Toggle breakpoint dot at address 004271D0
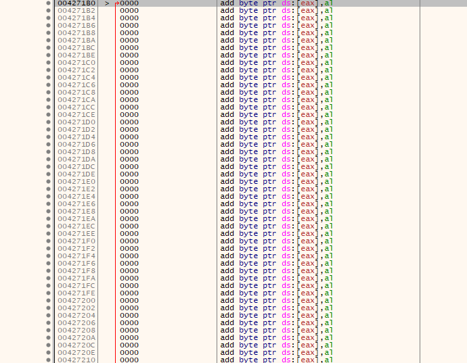 [48, 122]
